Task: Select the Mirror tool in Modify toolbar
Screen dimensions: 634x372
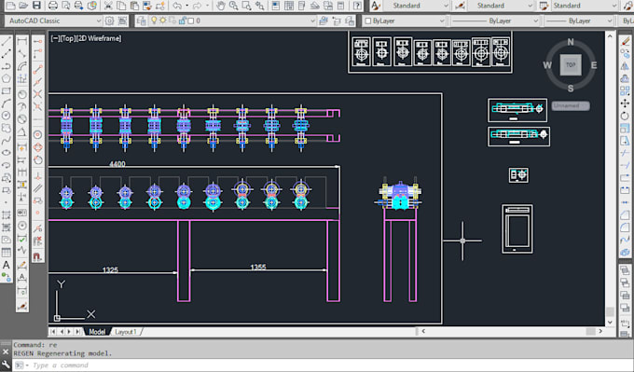Action: point(625,66)
